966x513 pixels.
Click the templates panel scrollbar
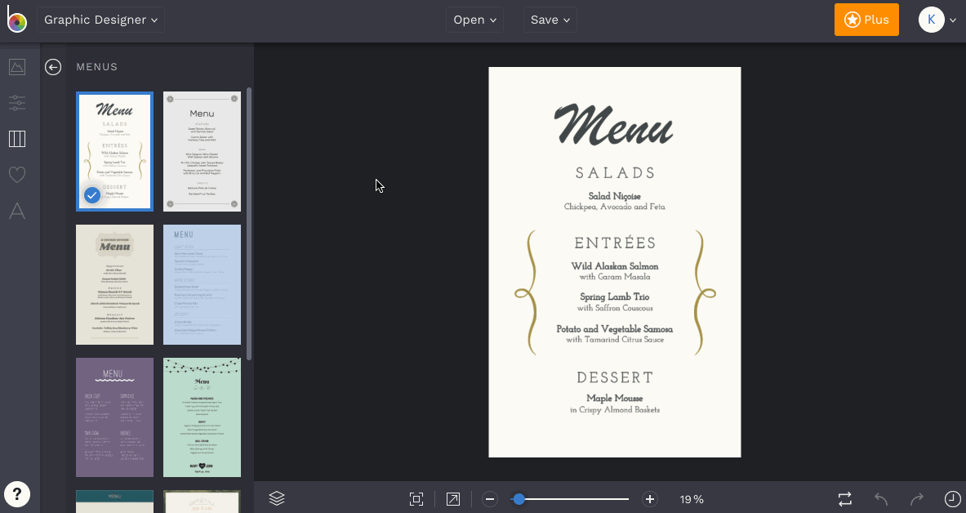[249, 224]
